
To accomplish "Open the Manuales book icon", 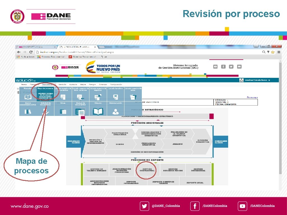I will click(x=28, y=97).
